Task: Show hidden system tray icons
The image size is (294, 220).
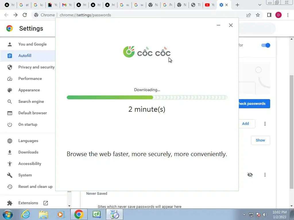Action: point(244,215)
